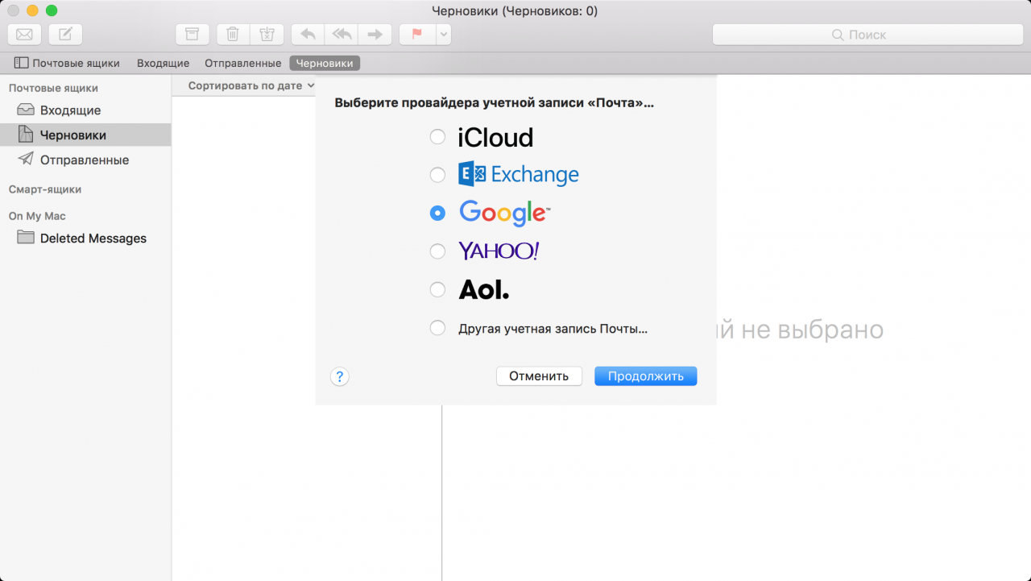The width and height of the screenshot is (1031, 581).
Task: Click the Google provider logo
Action: pos(505,213)
